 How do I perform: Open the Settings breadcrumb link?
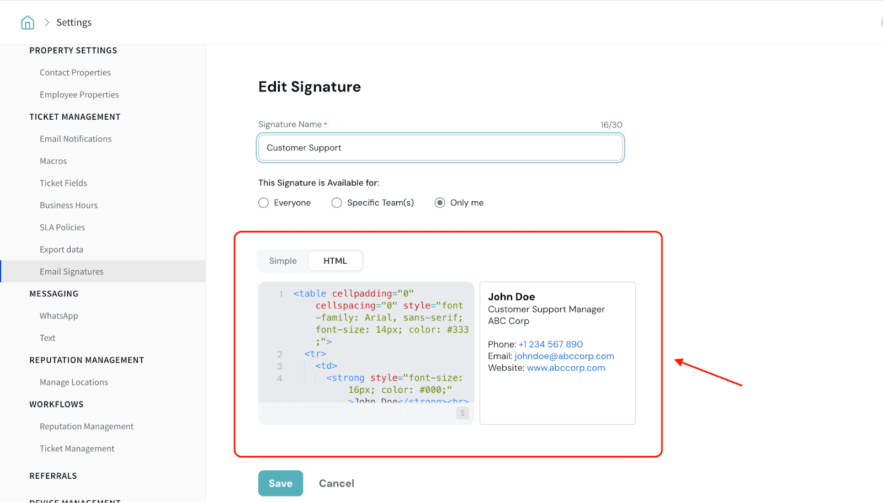click(74, 23)
